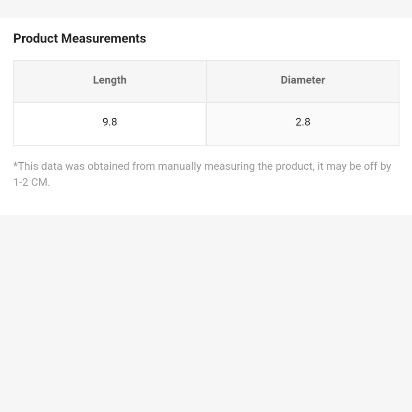Click the Product Measurements heading
The height and width of the screenshot is (412, 412).
[80, 38]
